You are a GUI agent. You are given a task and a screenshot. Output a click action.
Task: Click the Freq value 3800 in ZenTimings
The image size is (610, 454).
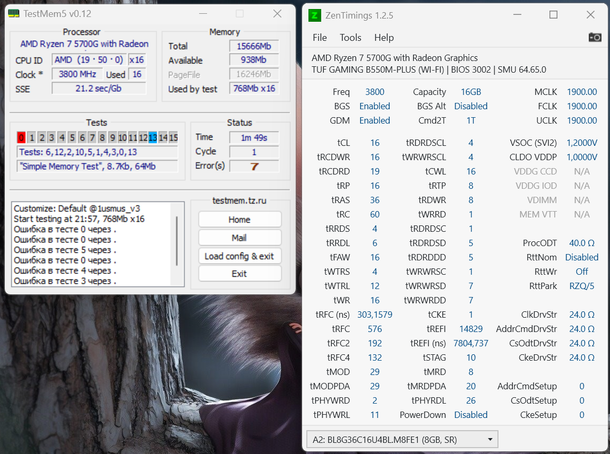click(x=375, y=92)
